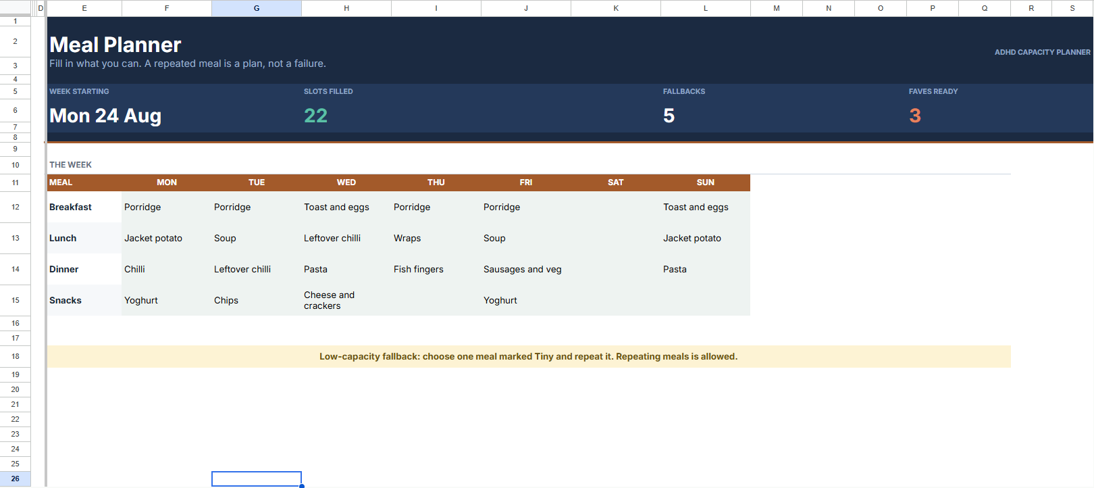Select Friday snack Yoghurt cell
This screenshot has height=488, width=1094.
coord(526,300)
